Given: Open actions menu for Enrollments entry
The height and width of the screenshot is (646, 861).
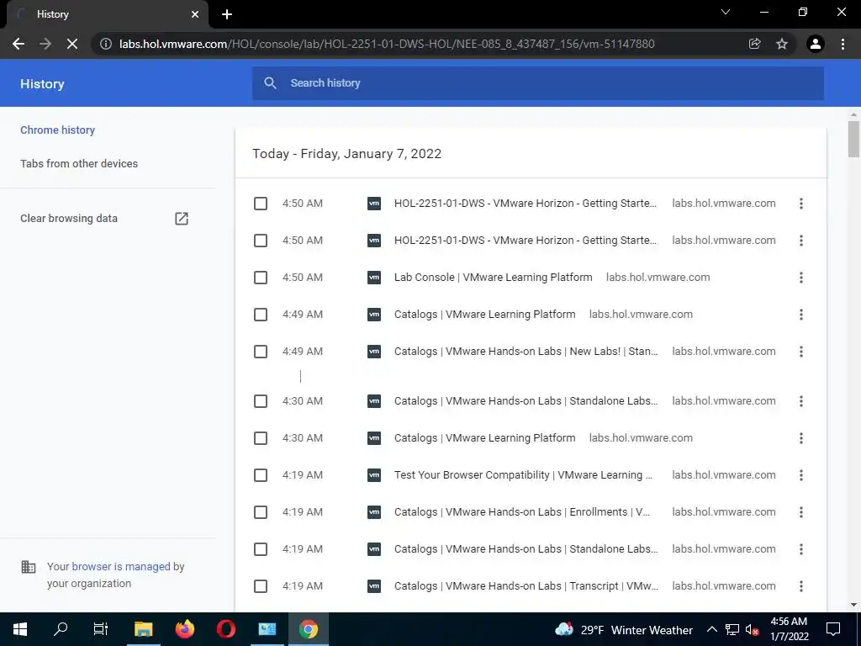Looking at the screenshot, I should point(801,512).
